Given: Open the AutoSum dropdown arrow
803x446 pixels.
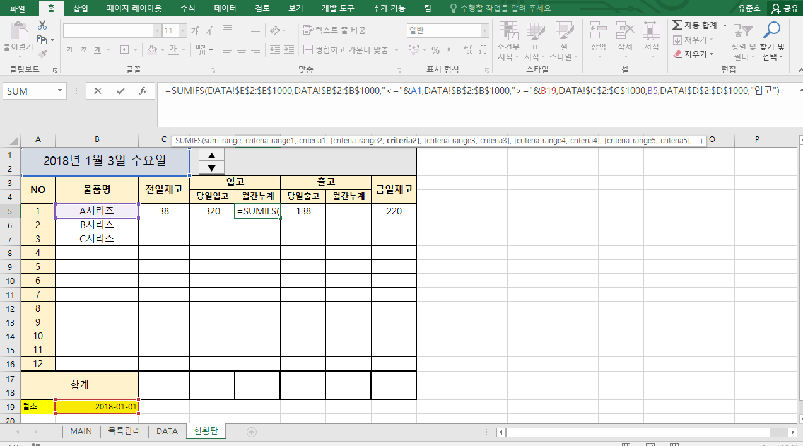Looking at the screenshot, I should pyautogui.click(x=725, y=25).
